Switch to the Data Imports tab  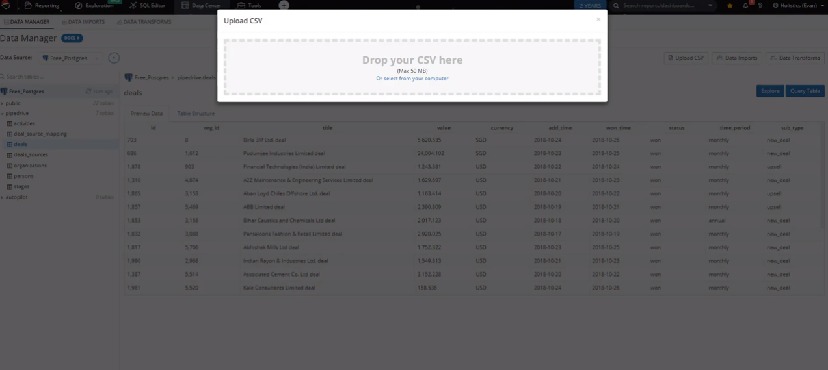(83, 22)
